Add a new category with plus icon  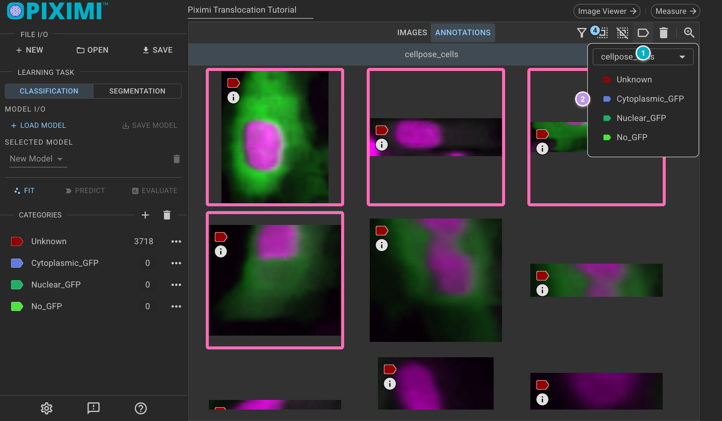[145, 215]
